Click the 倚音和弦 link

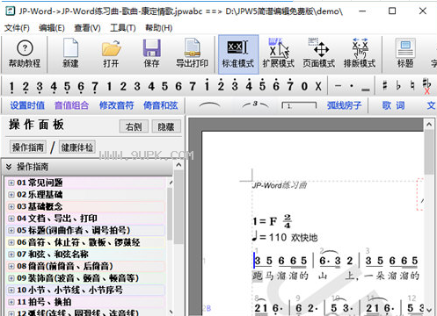(x=161, y=105)
